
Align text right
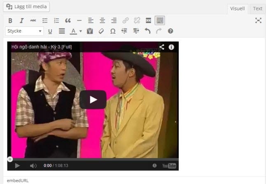pyautogui.click(x=114, y=21)
